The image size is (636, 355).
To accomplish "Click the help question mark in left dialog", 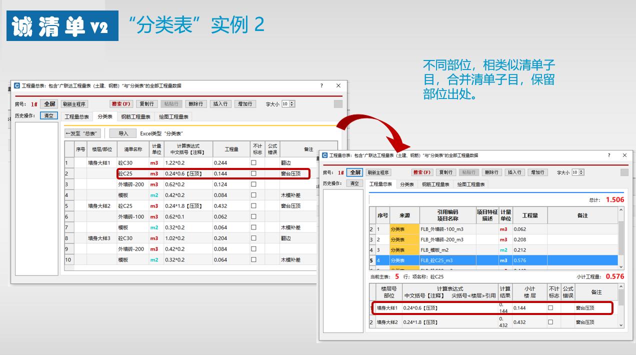I will click(321, 85).
